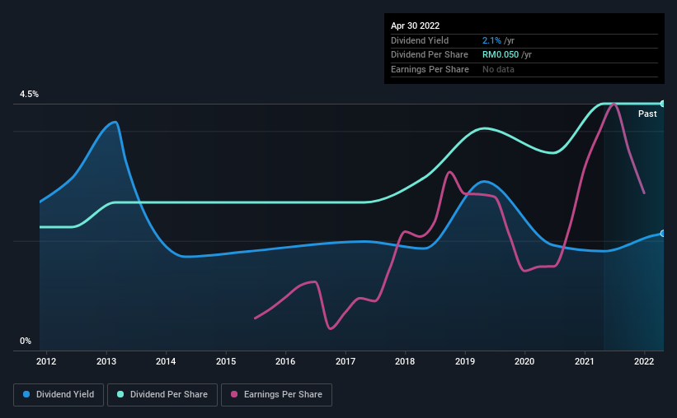Image resolution: width=677 pixels, height=418 pixels.
Task: Toggle the Dividend Yield legend button
Action: (59, 395)
